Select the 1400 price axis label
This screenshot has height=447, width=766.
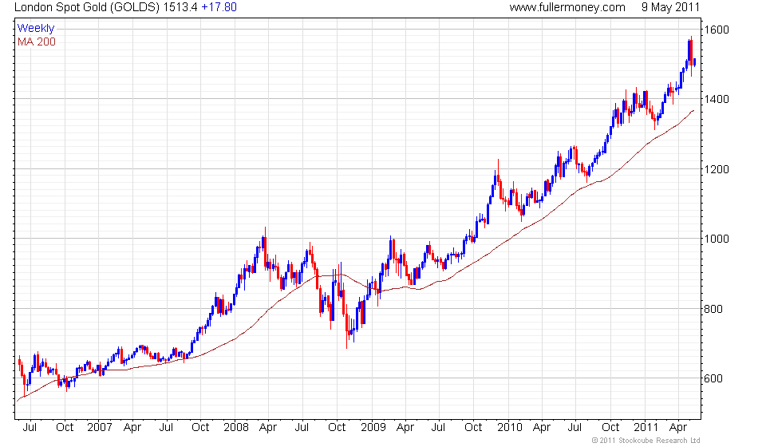[717, 99]
